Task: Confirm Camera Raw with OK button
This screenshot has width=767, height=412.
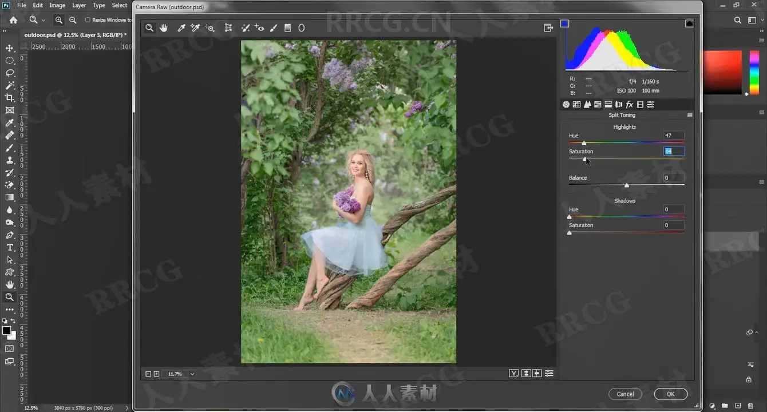Action: pos(670,394)
